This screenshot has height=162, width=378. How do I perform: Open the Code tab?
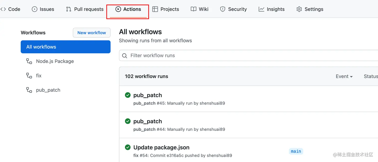[10, 9]
